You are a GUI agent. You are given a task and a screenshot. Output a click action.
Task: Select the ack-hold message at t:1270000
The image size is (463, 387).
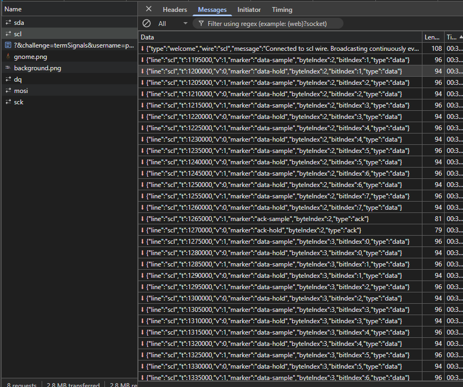301,230
